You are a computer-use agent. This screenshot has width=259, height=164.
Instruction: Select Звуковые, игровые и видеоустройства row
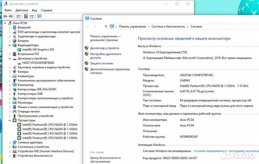click(44, 67)
